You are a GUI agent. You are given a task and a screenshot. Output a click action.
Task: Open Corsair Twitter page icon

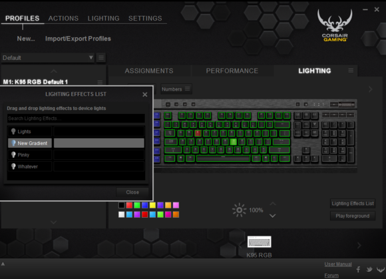point(369,270)
